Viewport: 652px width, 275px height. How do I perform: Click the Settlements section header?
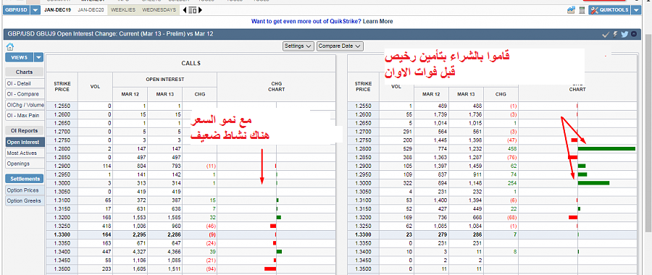tap(24, 179)
